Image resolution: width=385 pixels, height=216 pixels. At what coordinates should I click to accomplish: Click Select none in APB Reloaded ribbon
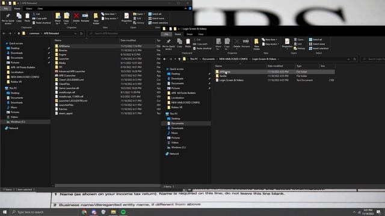click(156, 19)
